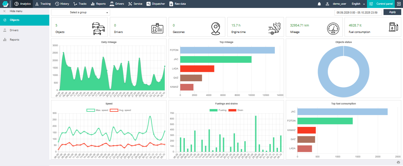
Task: Click the sidebar Drivers person icon
Action: (5, 30)
